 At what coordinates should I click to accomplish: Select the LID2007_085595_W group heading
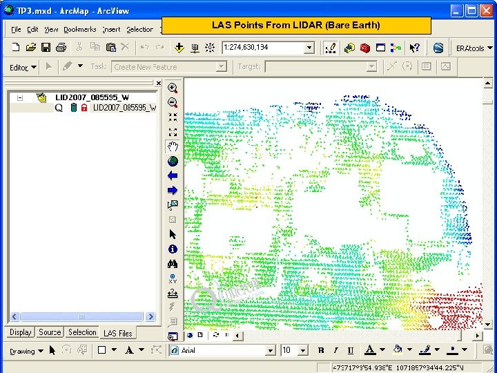(92, 97)
